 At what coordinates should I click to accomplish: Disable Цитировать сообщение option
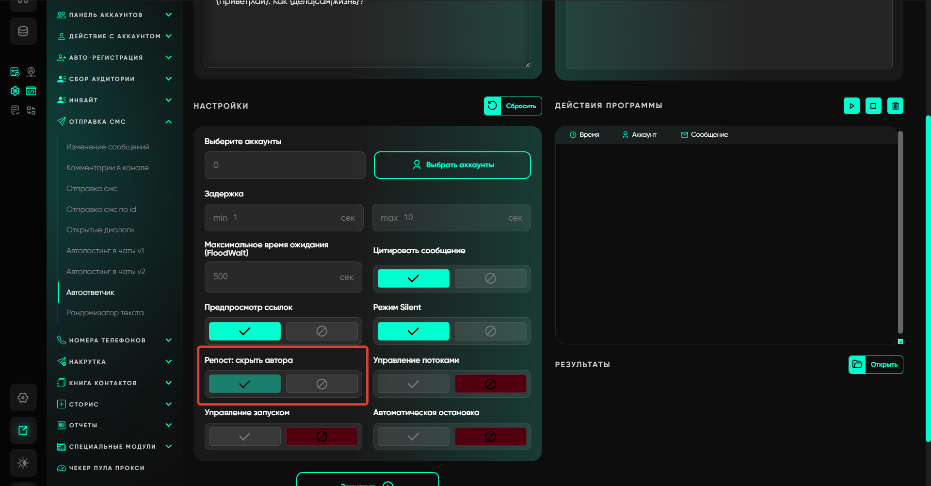pos(490,278)
